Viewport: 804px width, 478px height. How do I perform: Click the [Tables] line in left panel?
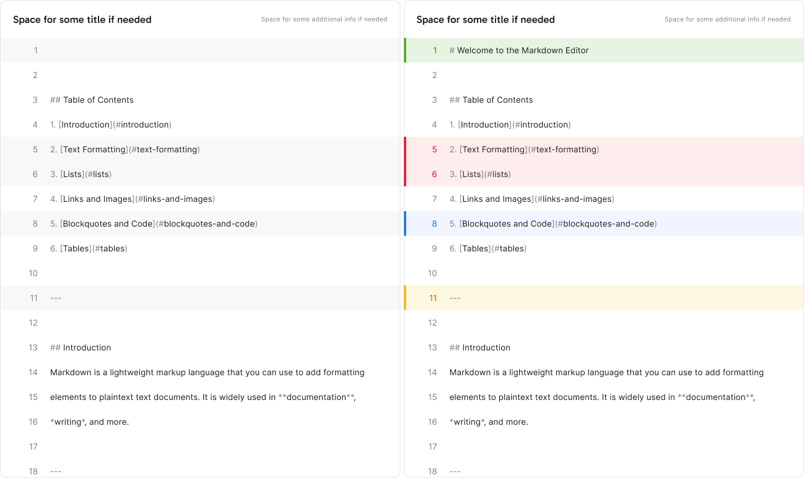point(89,248)
